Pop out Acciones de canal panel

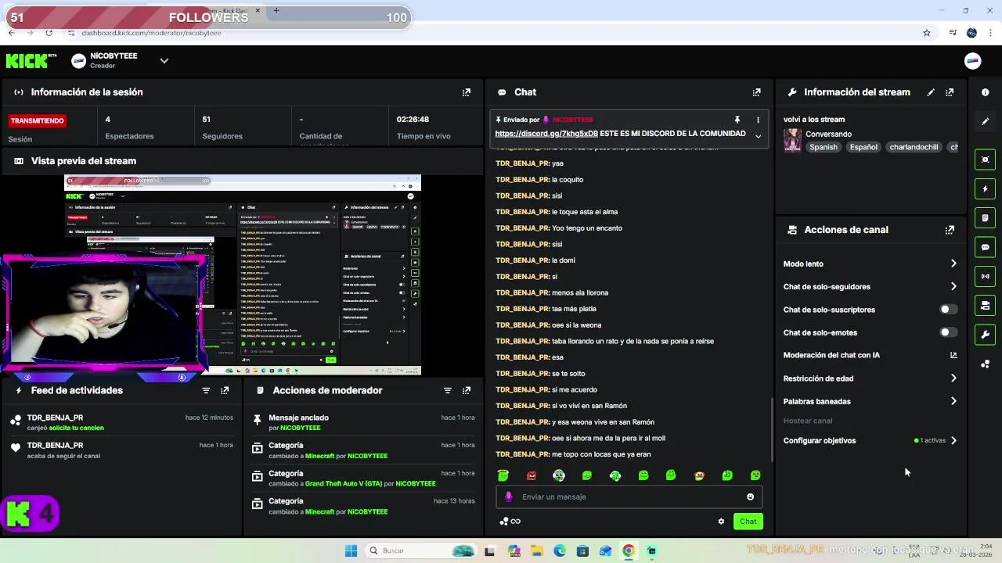(x=950, y=230)
